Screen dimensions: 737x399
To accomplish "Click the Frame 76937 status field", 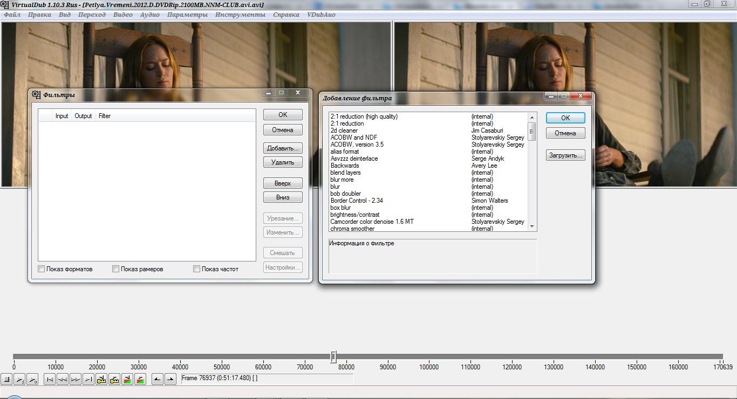I will [x=267, y=379].
